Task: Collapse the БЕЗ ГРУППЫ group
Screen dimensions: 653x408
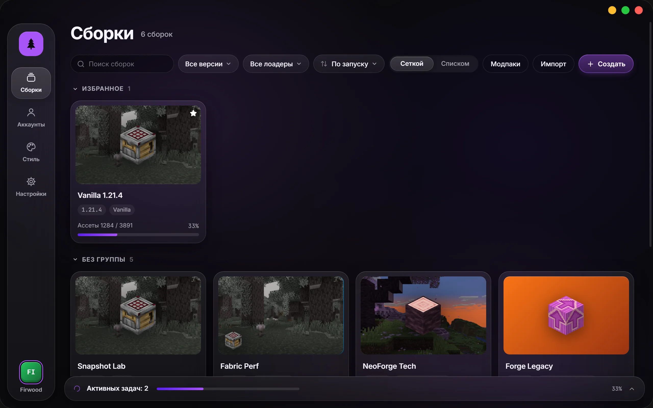Action: tap(75, 260)
